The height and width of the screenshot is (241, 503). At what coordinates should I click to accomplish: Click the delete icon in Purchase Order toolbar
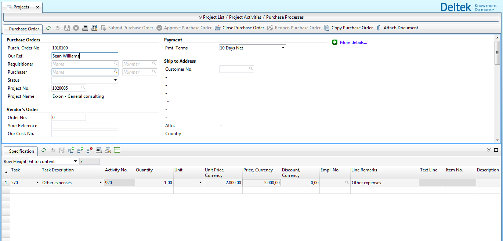[x=76, y=28]
